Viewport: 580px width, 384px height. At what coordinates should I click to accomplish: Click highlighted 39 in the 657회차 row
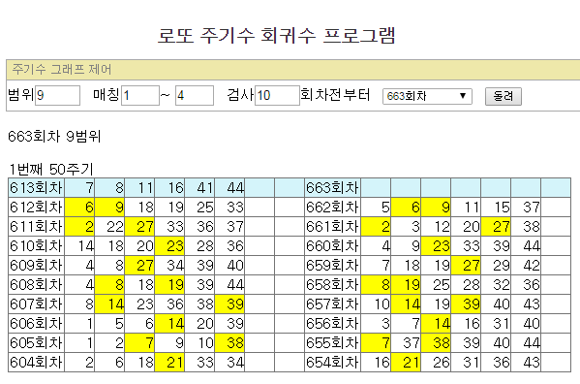[466, 304]
